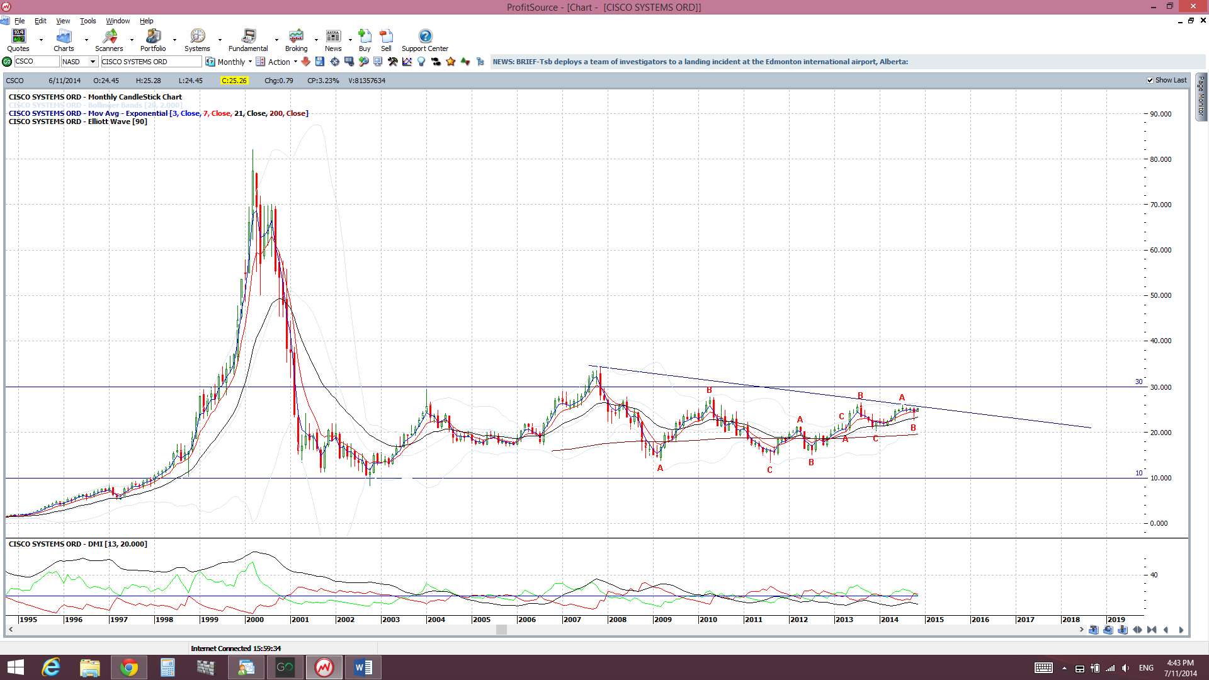1209x680 pixels.
Task: Open Microsoft Word from the taskbar
Action: pyautogui.click(x=363, y=667)
